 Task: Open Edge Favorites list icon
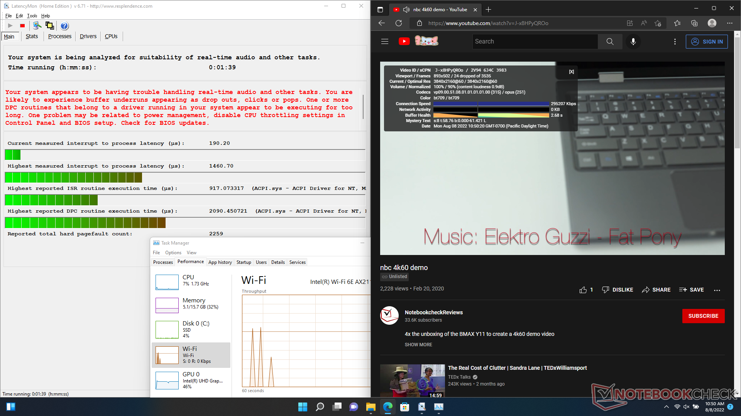[x=677, y=23]
